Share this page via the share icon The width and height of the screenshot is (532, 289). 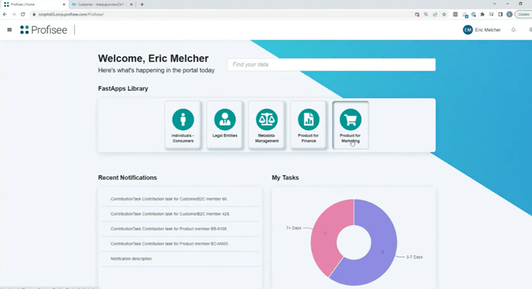tap(435, 14)
